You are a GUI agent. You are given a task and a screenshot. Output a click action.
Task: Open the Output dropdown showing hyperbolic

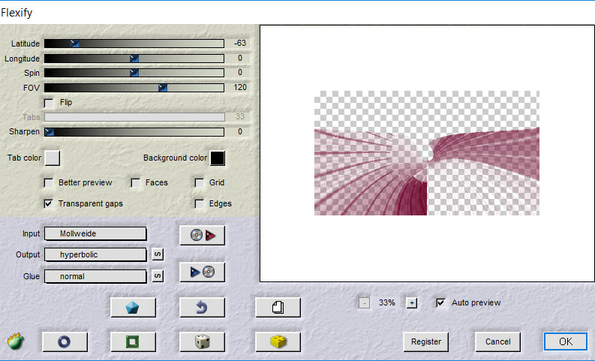pos(95,255)
